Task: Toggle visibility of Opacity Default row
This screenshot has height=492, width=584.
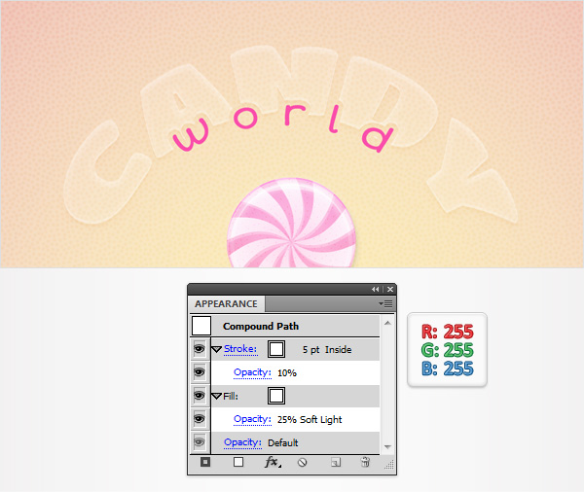Action: [x=200, y=442]
